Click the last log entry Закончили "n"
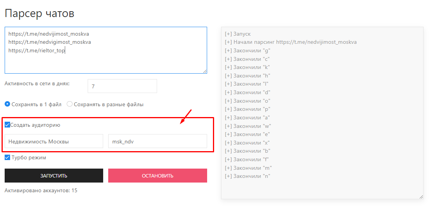The image size is (429, 212). tap(247, 176)
